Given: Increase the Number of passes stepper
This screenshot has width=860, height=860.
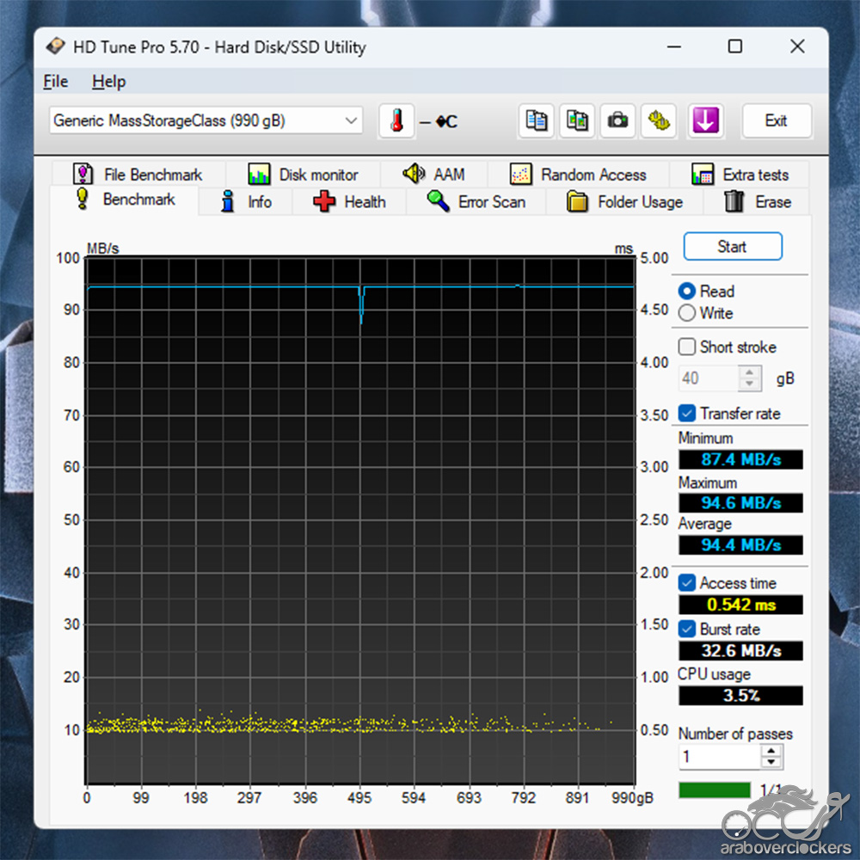Looking at the screenshot, I should 772,751.
